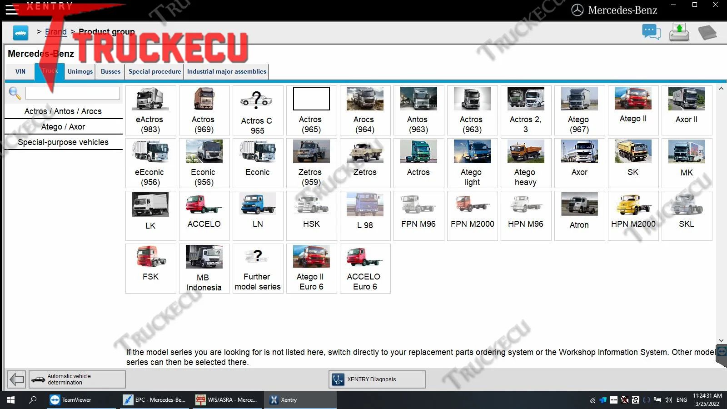Select the MB Indonesia tile
Image resolution: width=727 pixels, height=409 pixels.
click(x=204, y=269)
